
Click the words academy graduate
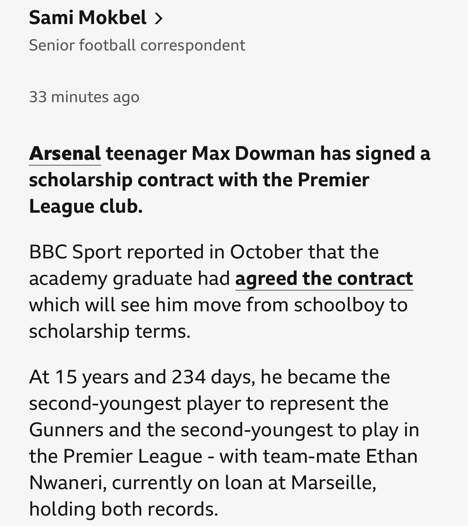109,278
